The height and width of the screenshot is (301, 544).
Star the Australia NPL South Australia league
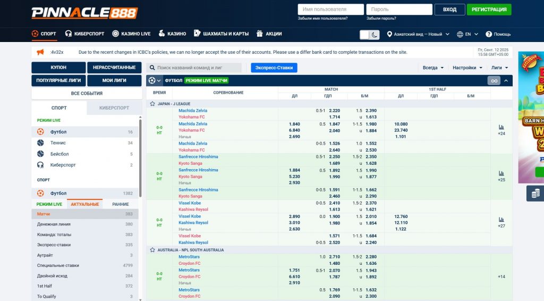tap(152, 250)
